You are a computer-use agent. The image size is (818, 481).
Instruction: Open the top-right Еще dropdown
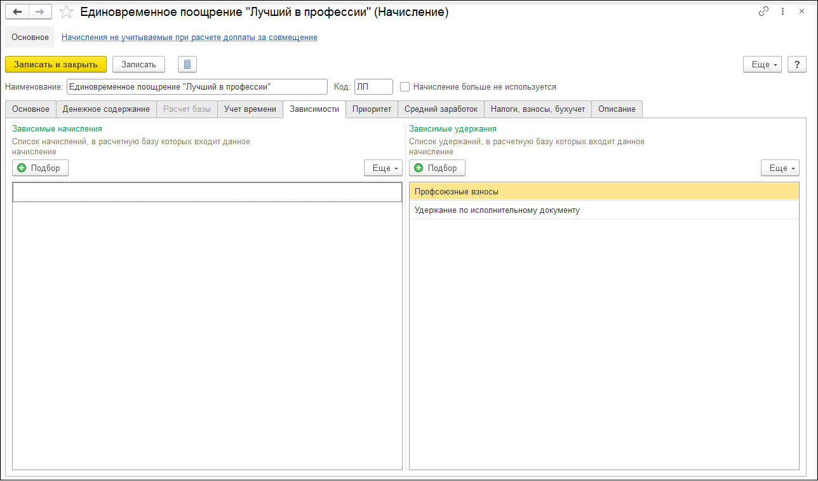pyautogui.click(x=762, y=64)
